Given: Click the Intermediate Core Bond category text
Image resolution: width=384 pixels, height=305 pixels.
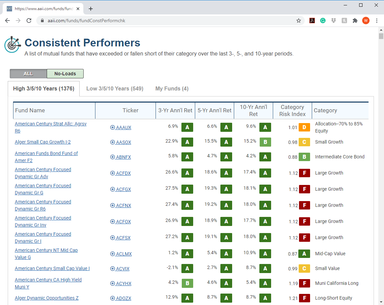Looking at the screenshot, I should pos(340,157).
